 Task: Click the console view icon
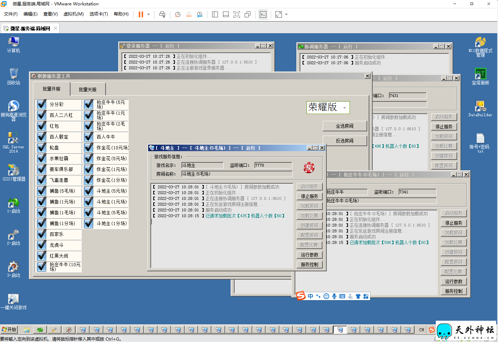(263, 14)
